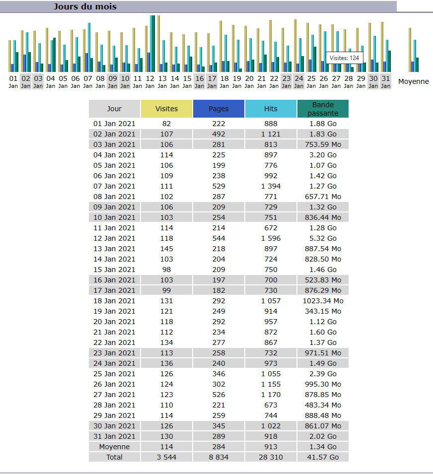433x475 pixels.
Task: Click the "Moyenne" label beside the chart
Action: 414,81
